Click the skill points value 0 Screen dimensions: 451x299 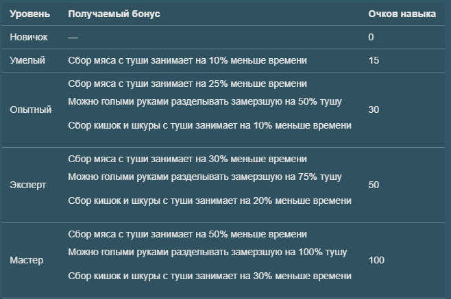pos(371,37)
